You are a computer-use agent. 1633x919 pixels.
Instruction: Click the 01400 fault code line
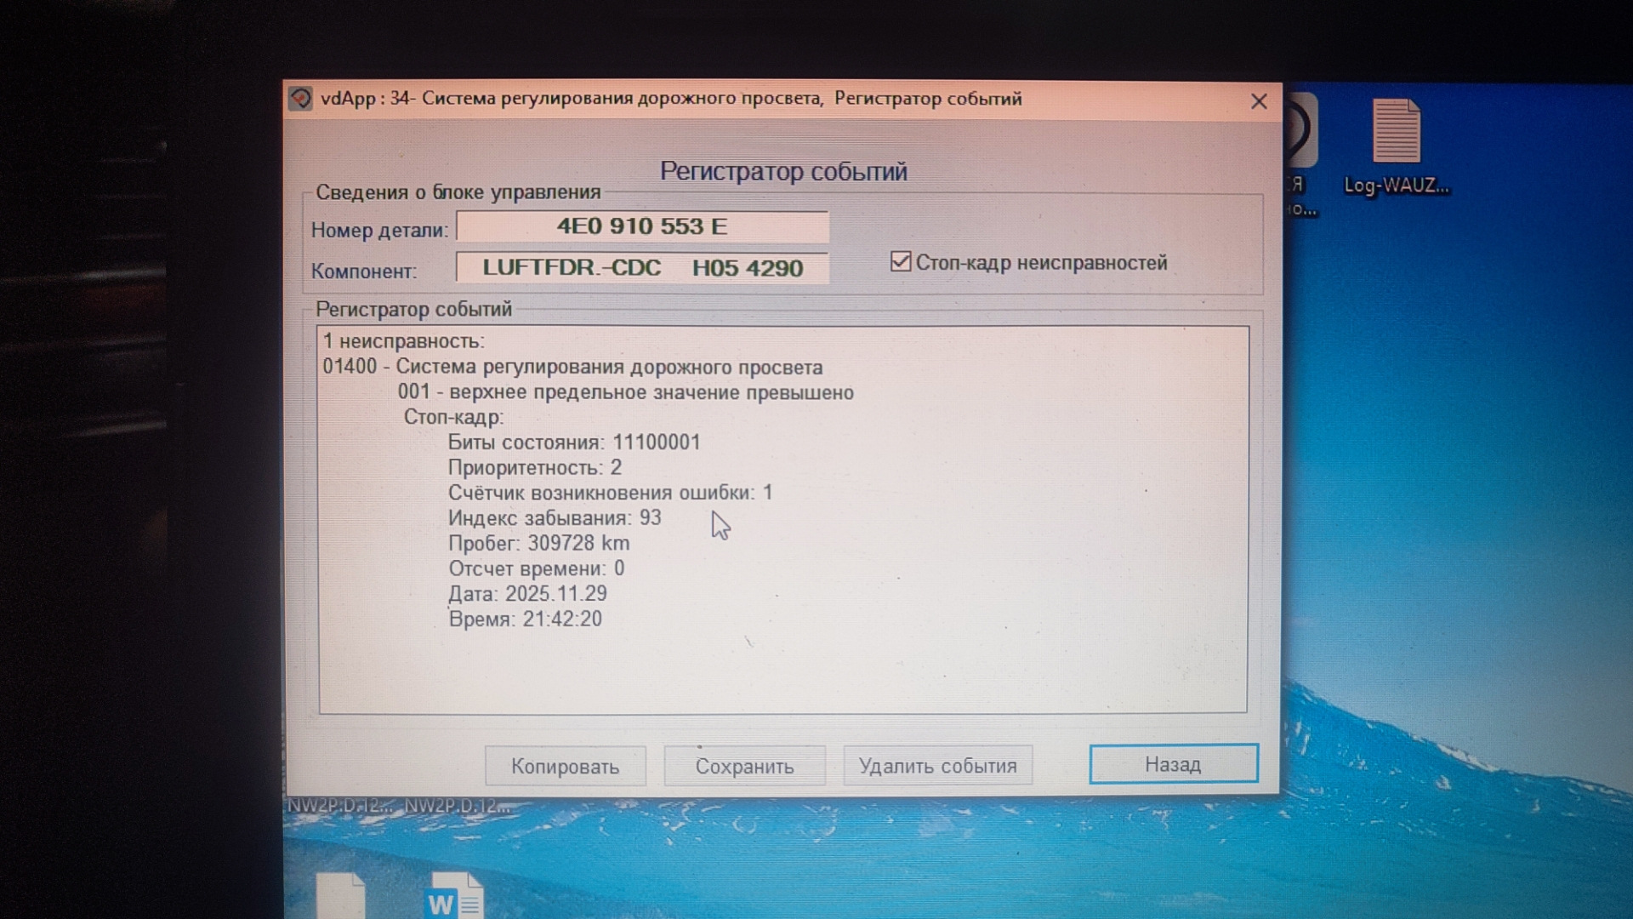(572, 367)
